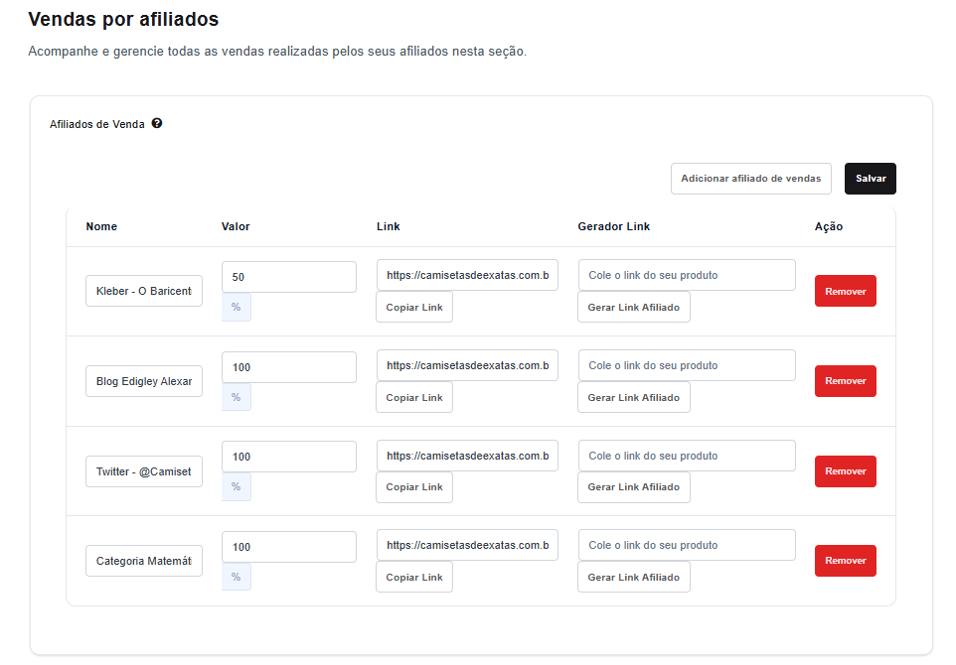Generate affiliate link for Kleber row
The height and width of the screenshot is (665, 956).
633,308
